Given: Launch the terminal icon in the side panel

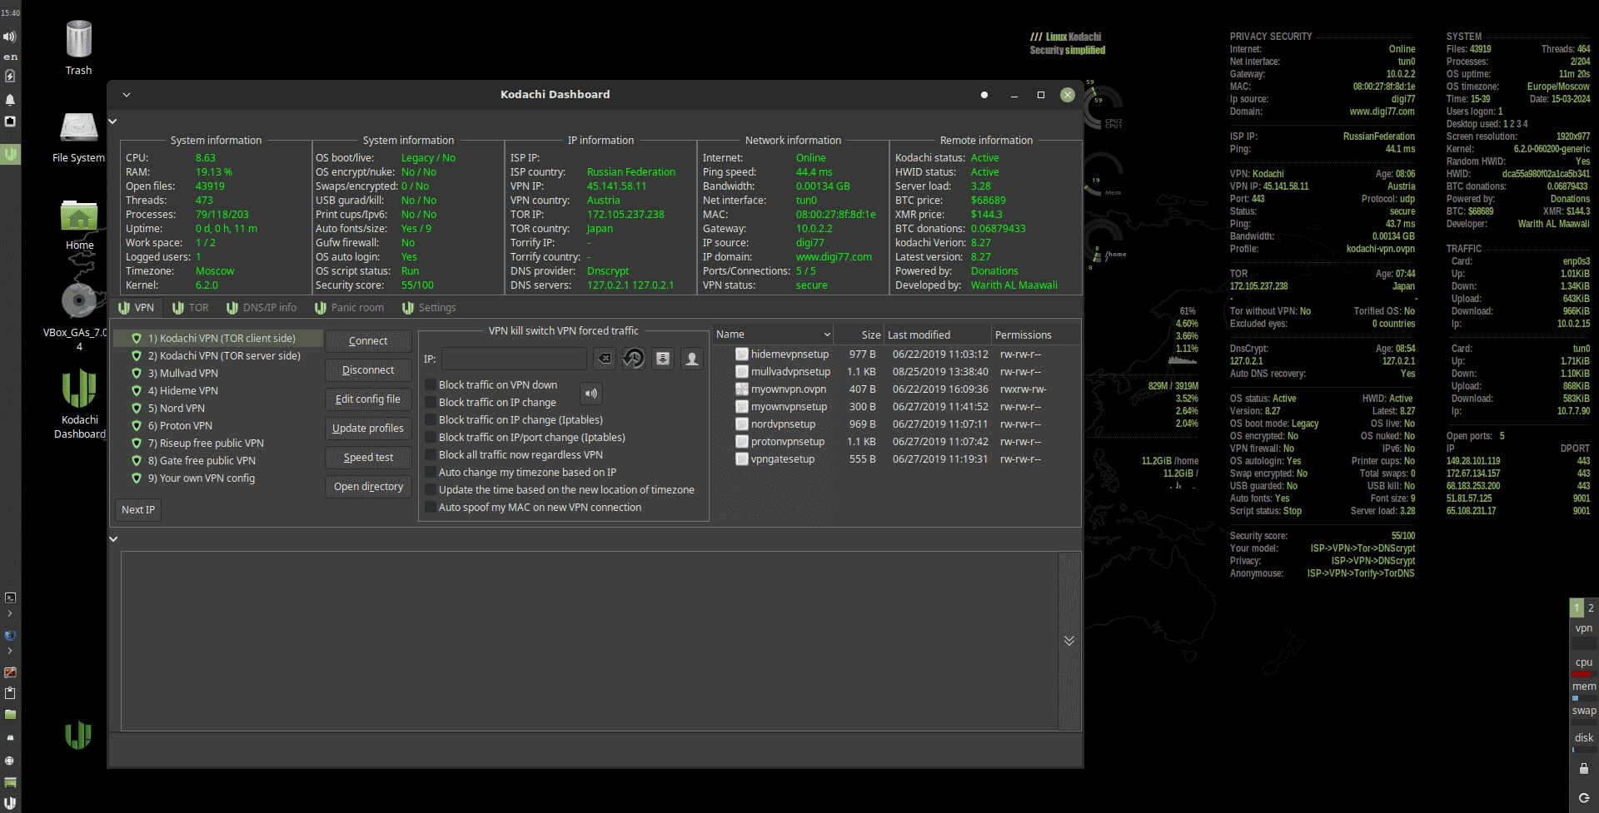Looking at the screenshot, I should [10, 597].
